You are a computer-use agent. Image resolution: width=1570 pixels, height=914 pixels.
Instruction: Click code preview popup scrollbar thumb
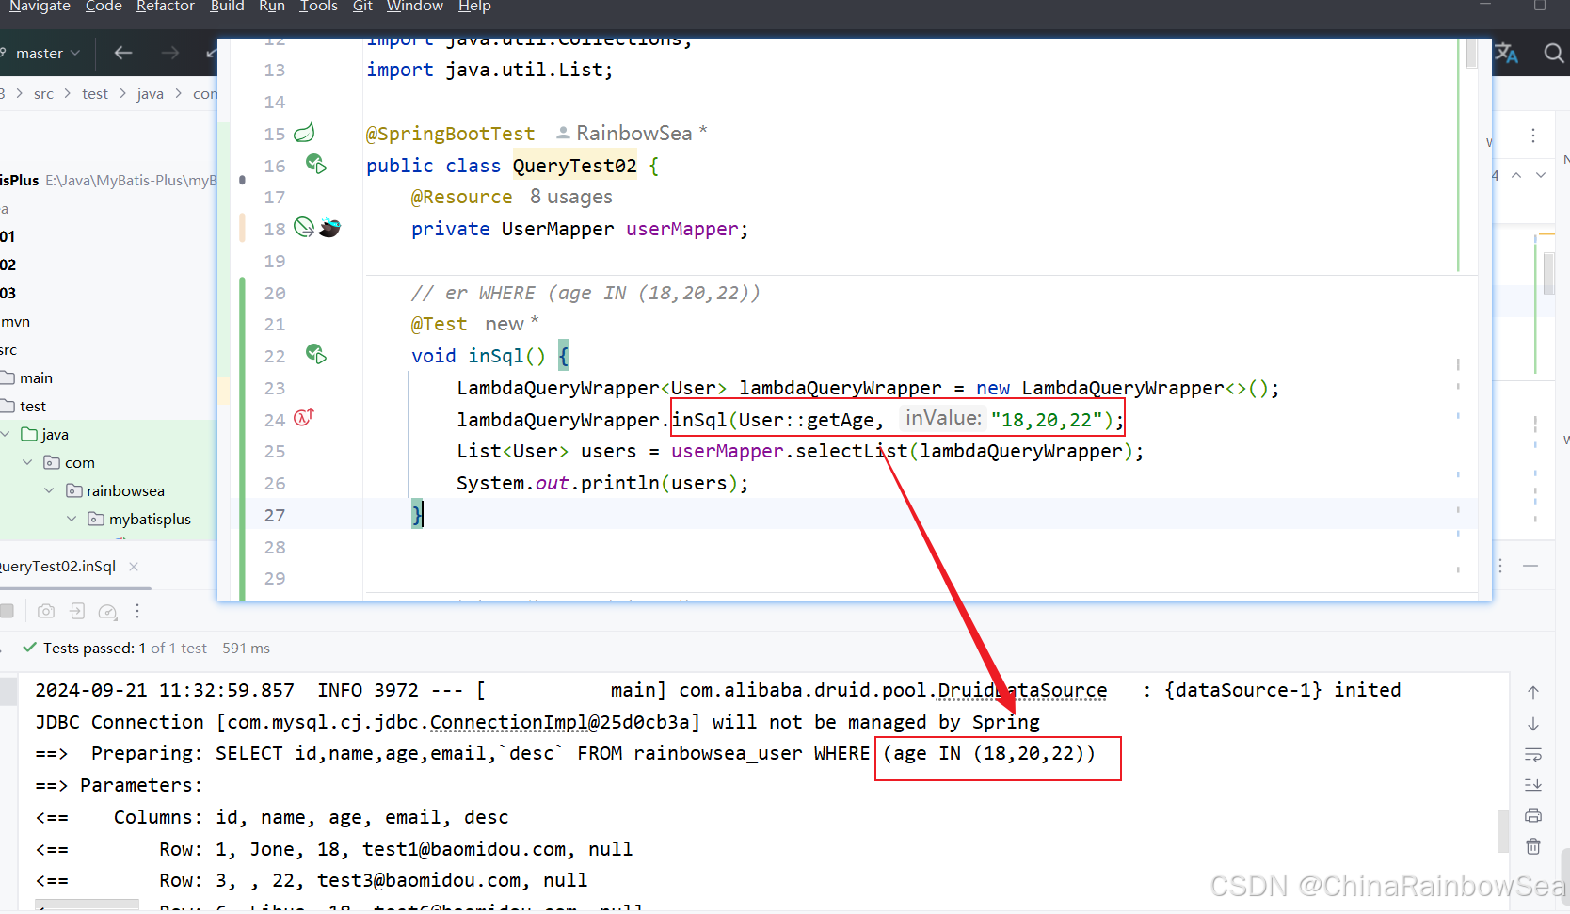pyautogui.click(x=1471, y=53)
